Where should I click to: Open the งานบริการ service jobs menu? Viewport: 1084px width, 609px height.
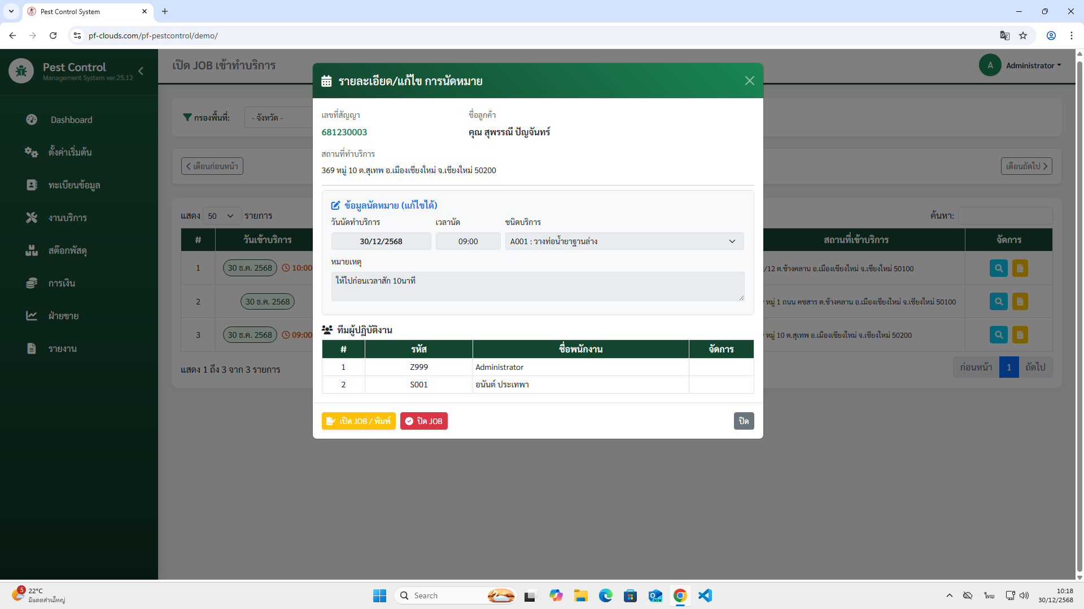pos(67,218)
